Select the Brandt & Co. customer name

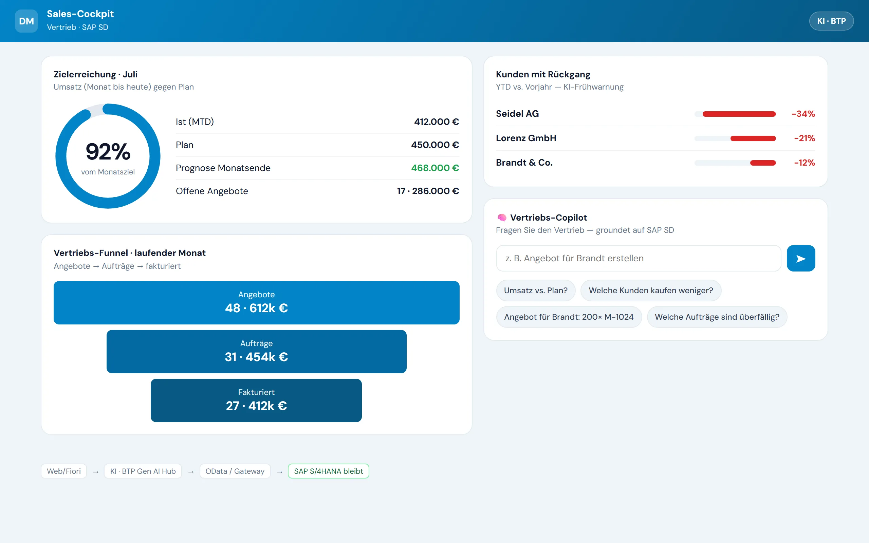tap(524, 163)
